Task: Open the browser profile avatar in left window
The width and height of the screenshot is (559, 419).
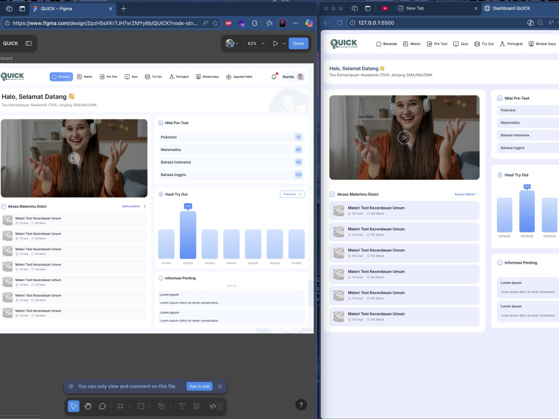Action: [282, 23]
